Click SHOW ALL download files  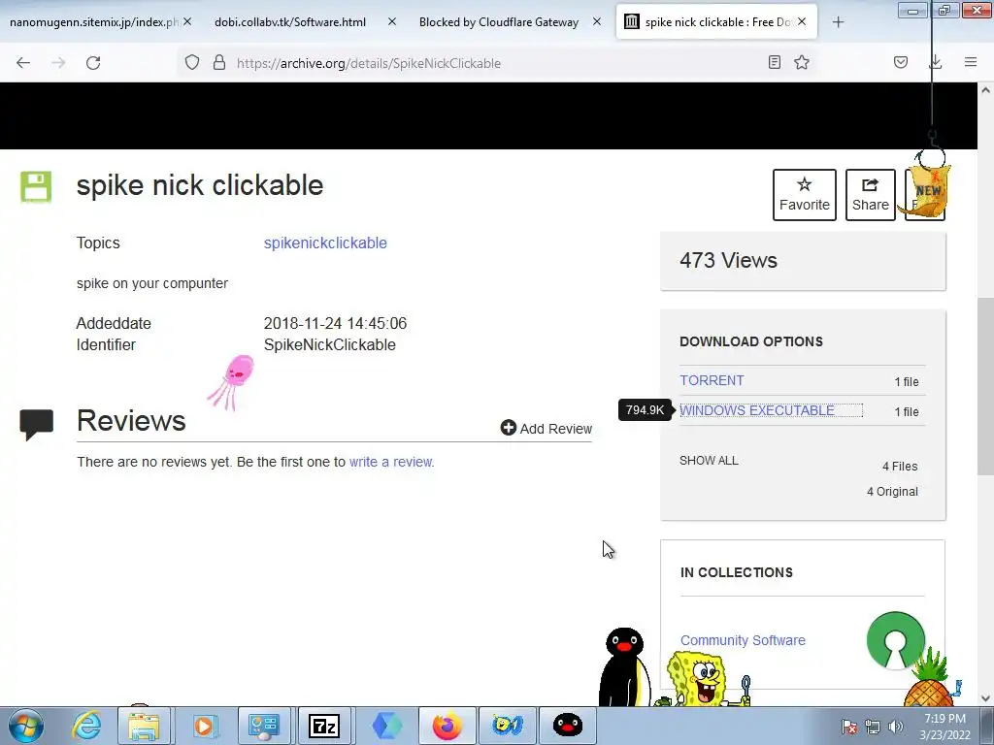tap(709, 461)
